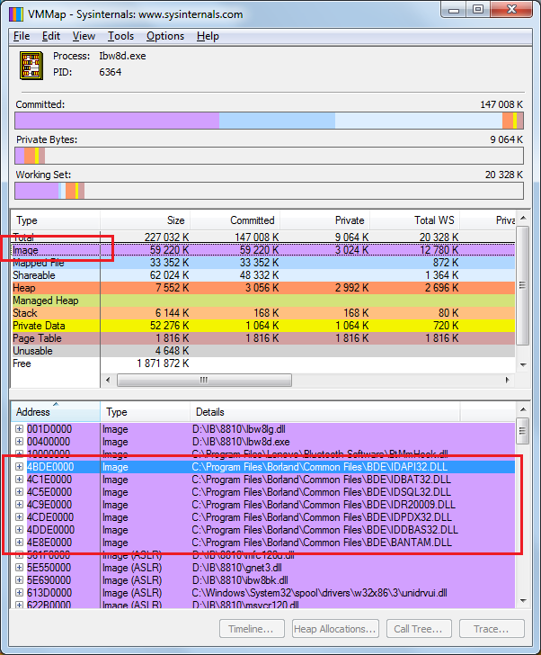The image size is (541, 655).
Task: Open the Tools menu
Action: coord(121,36)
